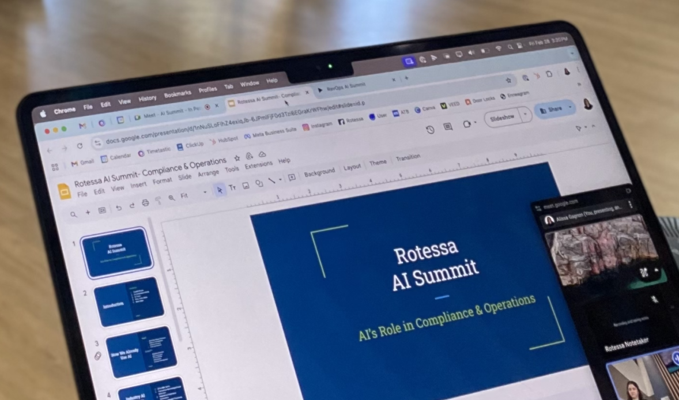Open the Slides Insert menu
Screen dimensions: 679x400
click(x=138, y=185)
